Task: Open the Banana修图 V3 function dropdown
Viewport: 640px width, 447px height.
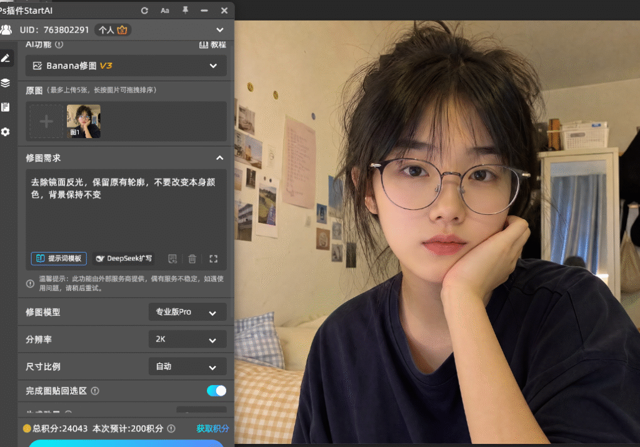Action: tap(126, 66)
